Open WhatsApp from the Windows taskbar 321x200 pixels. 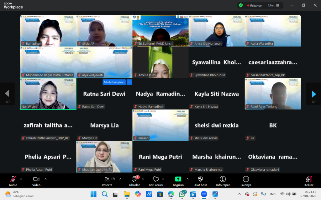click(182, 194)
